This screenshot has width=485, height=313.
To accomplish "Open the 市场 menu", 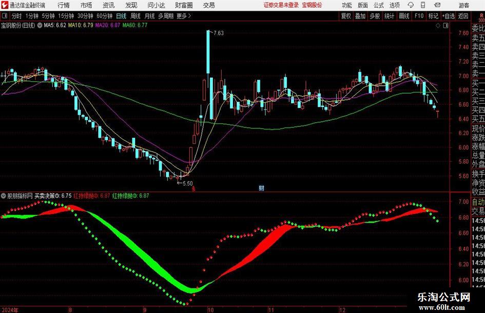I will click(x=86, y=5).
